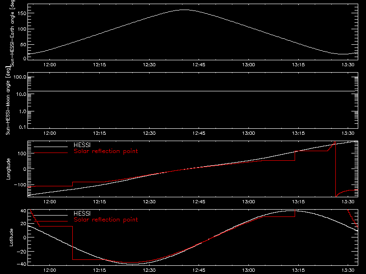366x274 pixels.
Task: Click the "-100" tick on the Longitude plot
Action: coord(20,184)
